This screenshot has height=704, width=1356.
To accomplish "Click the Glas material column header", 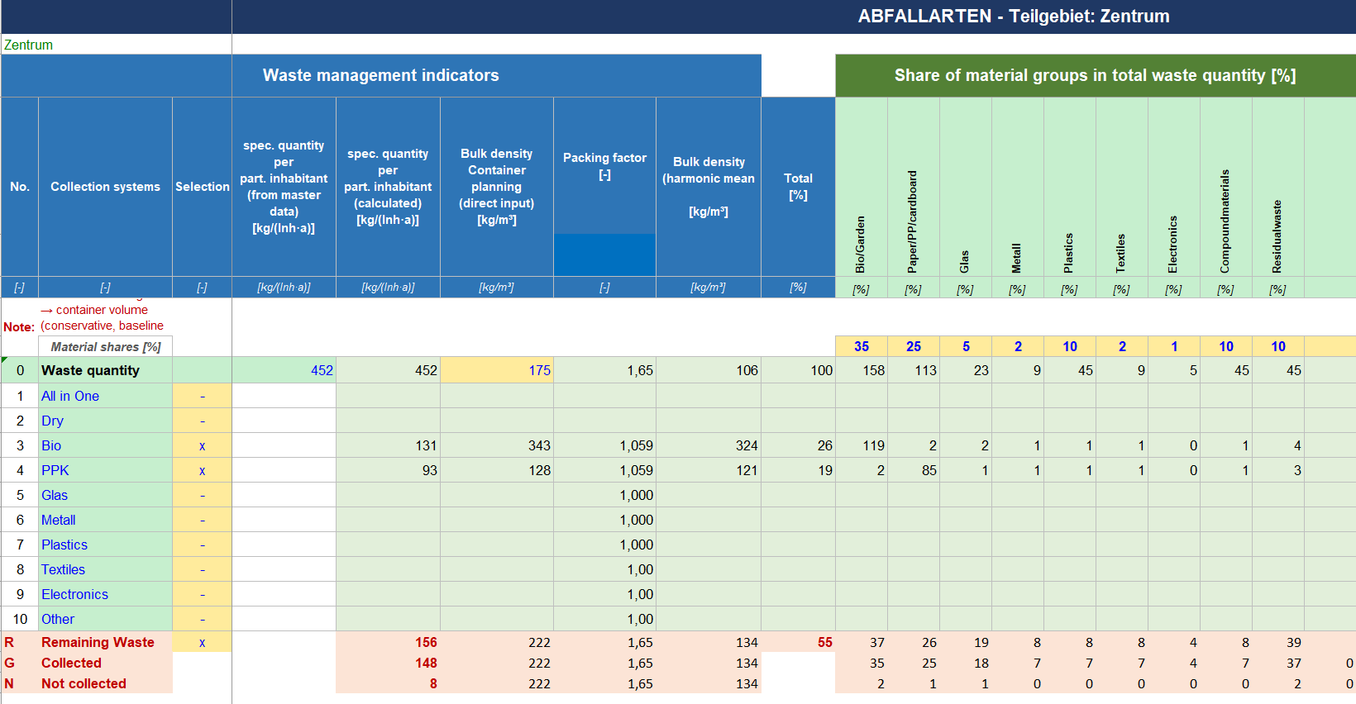I will coord(966,187).
